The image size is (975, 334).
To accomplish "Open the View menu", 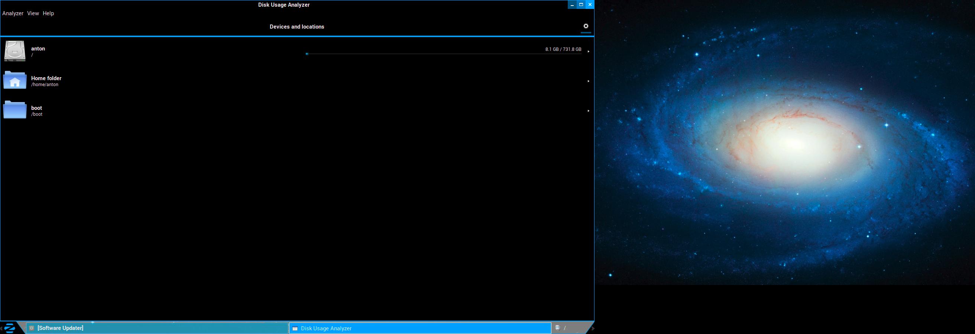I will point(33,13).
